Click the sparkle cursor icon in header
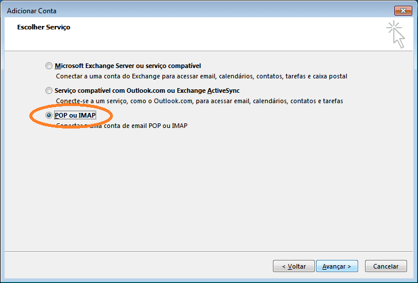This screenshot has height=283, width=418. pyautogui.click(x=396, y=33)
